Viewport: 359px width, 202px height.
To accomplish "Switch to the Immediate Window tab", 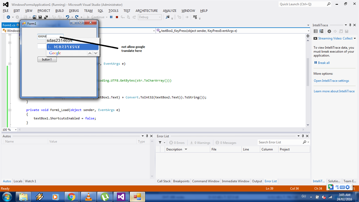I will [x=235, y=181].
